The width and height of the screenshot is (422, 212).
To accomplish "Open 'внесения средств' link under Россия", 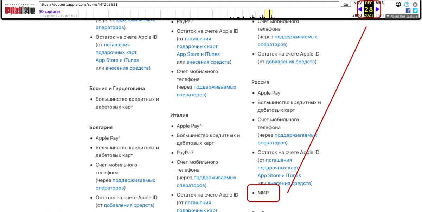I will [289, 183].
